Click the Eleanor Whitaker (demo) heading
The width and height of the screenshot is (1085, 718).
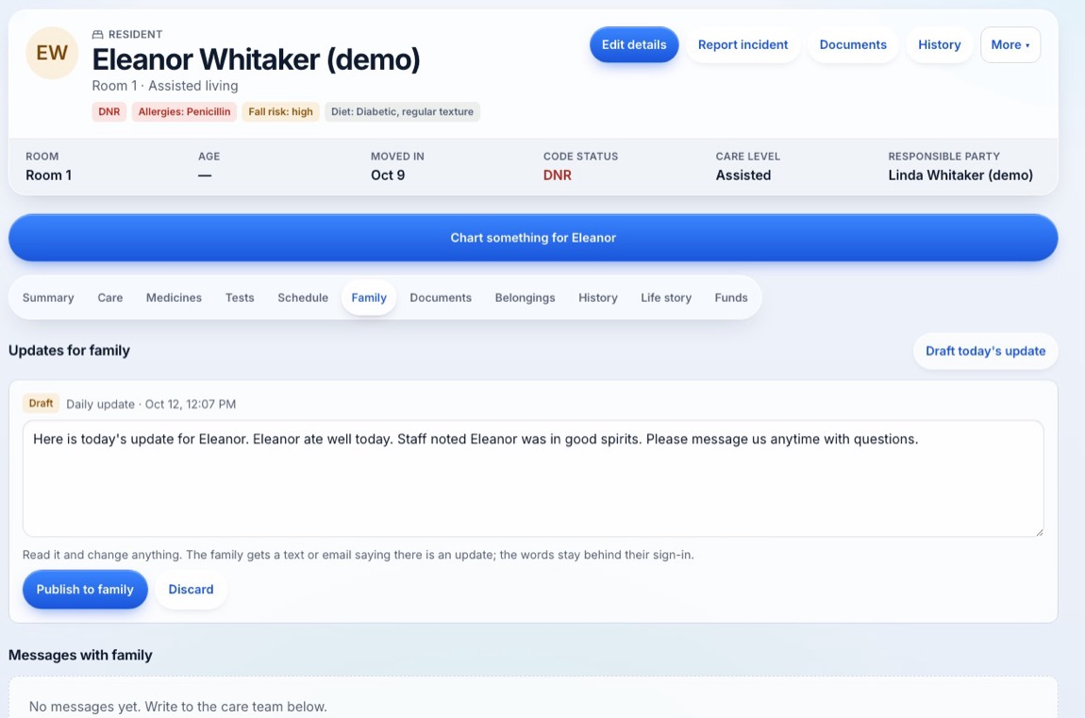point(256,59)
